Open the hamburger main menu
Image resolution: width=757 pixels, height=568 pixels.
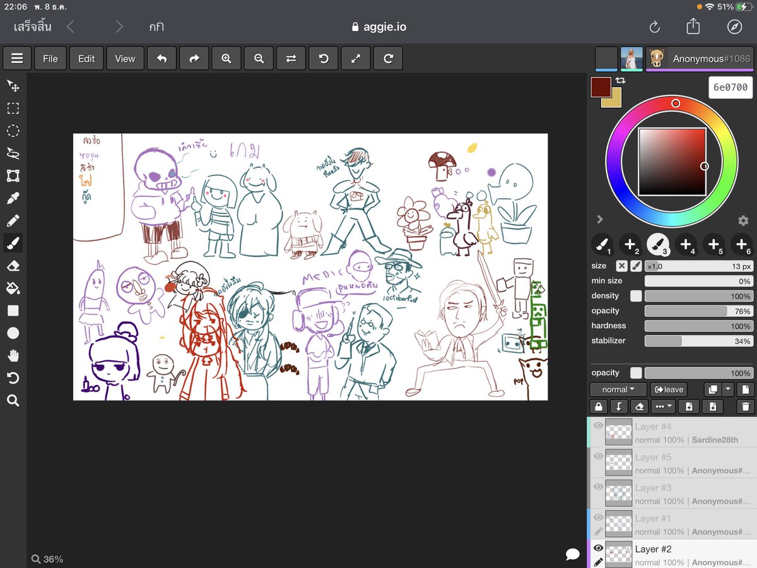[17, 59]
